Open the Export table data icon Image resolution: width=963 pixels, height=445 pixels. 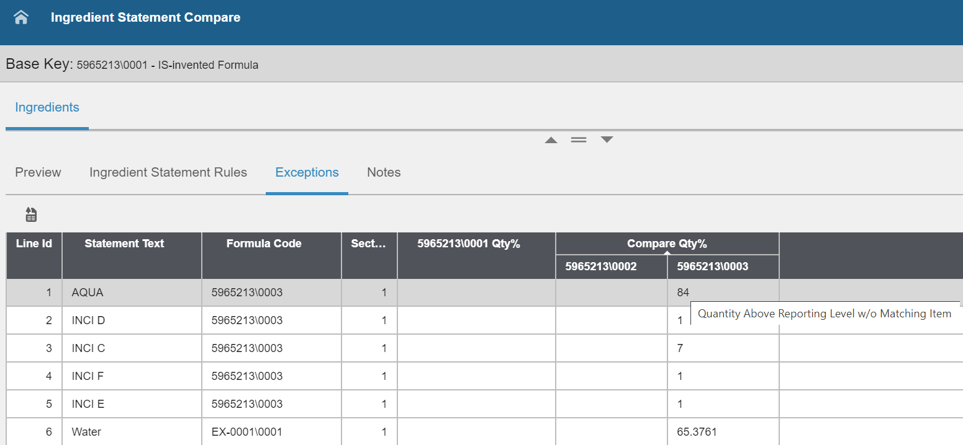coord(31,214)
